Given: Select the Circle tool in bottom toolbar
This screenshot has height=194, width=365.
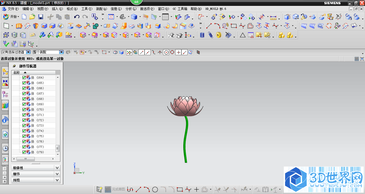Looking at the screenshot, I should 155,189.
